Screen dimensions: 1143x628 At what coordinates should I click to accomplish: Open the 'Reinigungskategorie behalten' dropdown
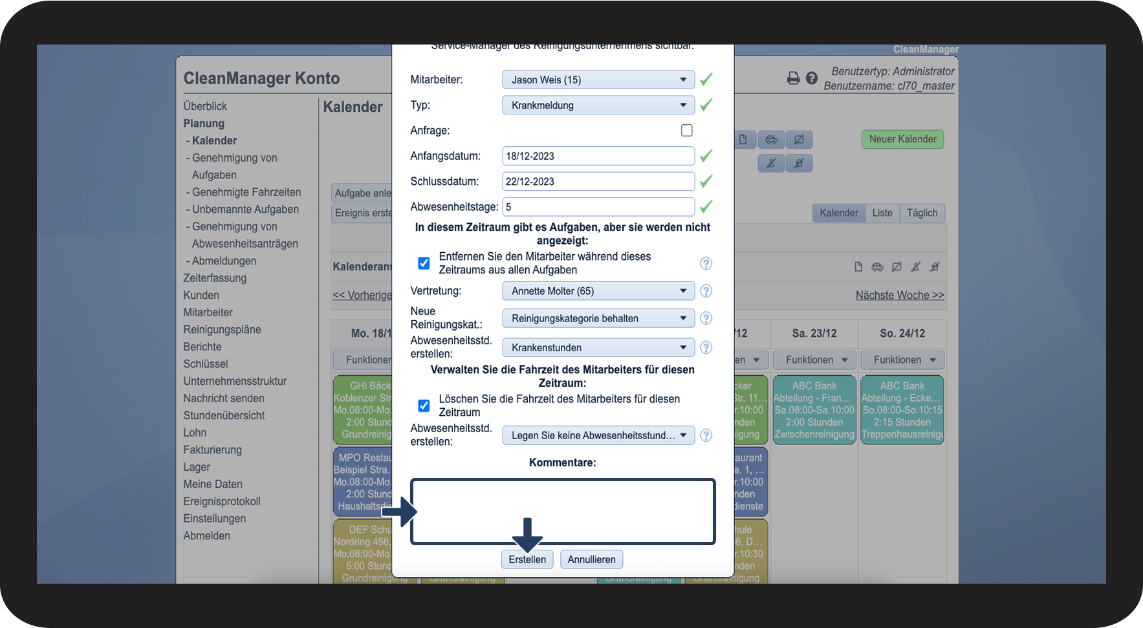click(598, 318)
